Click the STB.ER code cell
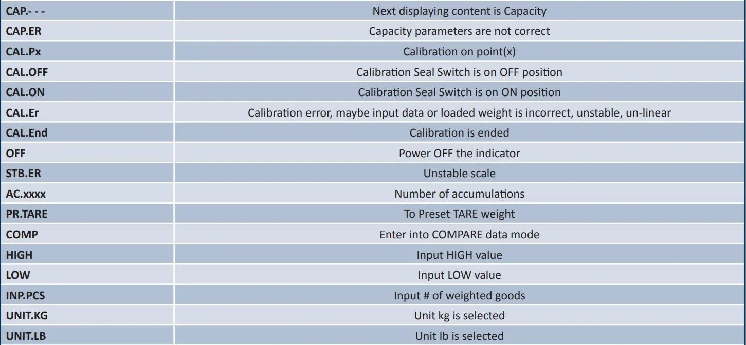The image size is (746, 345). click(23, 174)
